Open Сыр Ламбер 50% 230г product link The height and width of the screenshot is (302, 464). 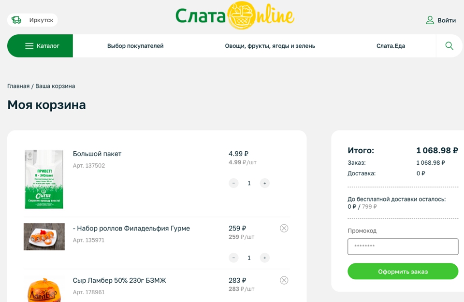coord(119,280)
